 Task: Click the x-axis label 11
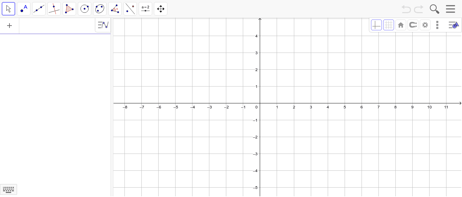point(446,107)
